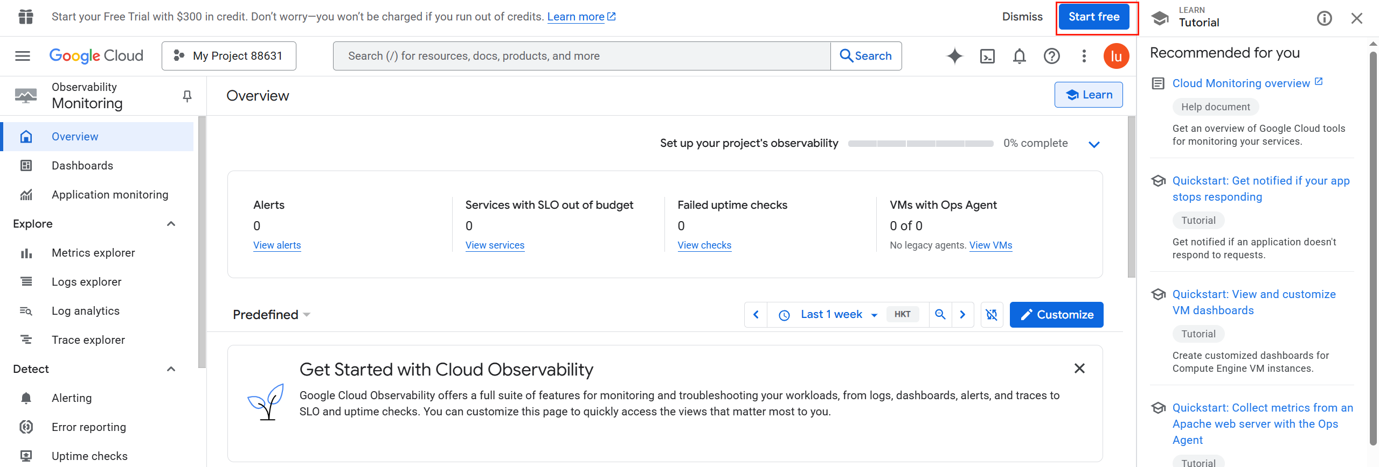1379x467 pixels.
Task: Click the observability setup progress bar
Action: click(920, 144)
